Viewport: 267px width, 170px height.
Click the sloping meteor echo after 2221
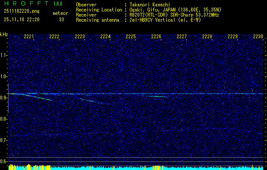(38, 97)
